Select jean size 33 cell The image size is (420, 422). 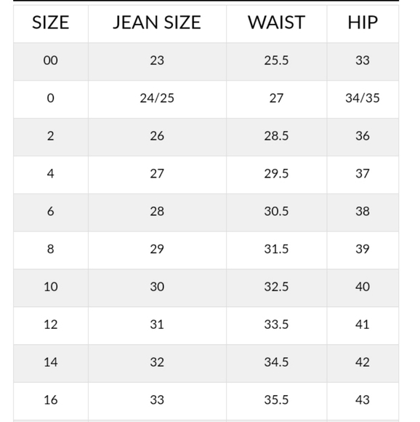157,400
